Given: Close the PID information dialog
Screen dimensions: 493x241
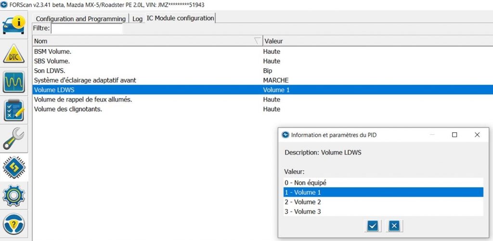Looking at the screenshot, I should (x=477, y=135).
